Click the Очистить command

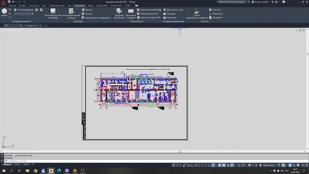[x=215, y=10]
